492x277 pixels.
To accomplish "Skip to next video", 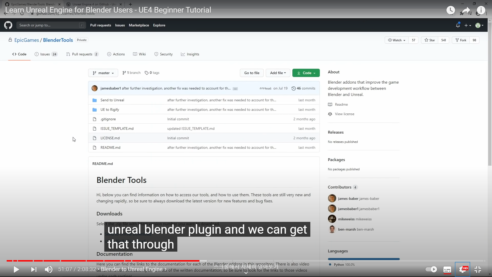I will pos(34,269).
